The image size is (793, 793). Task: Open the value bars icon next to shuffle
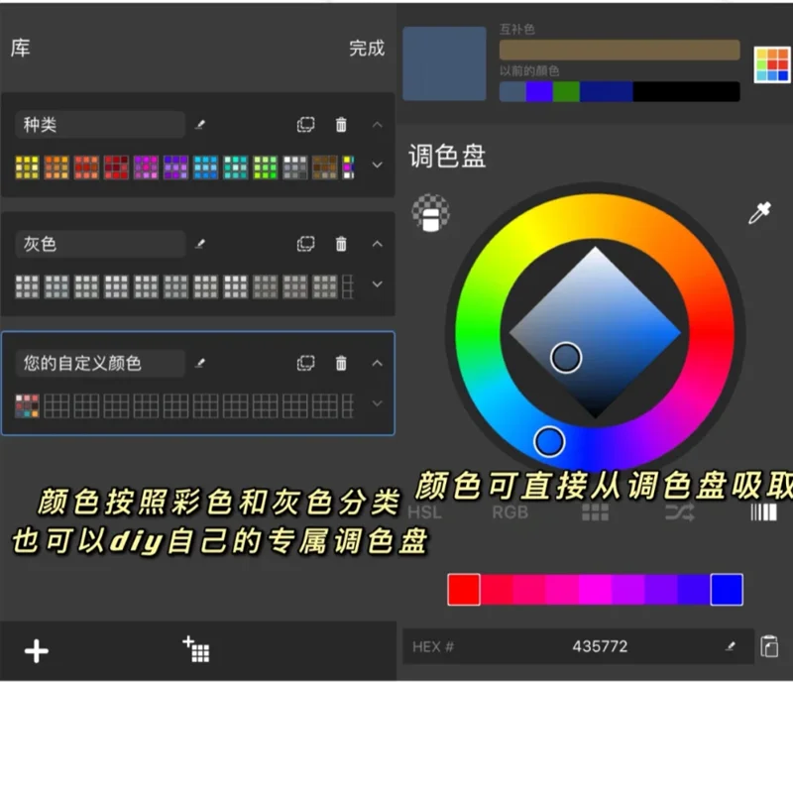tap(762, 512)
